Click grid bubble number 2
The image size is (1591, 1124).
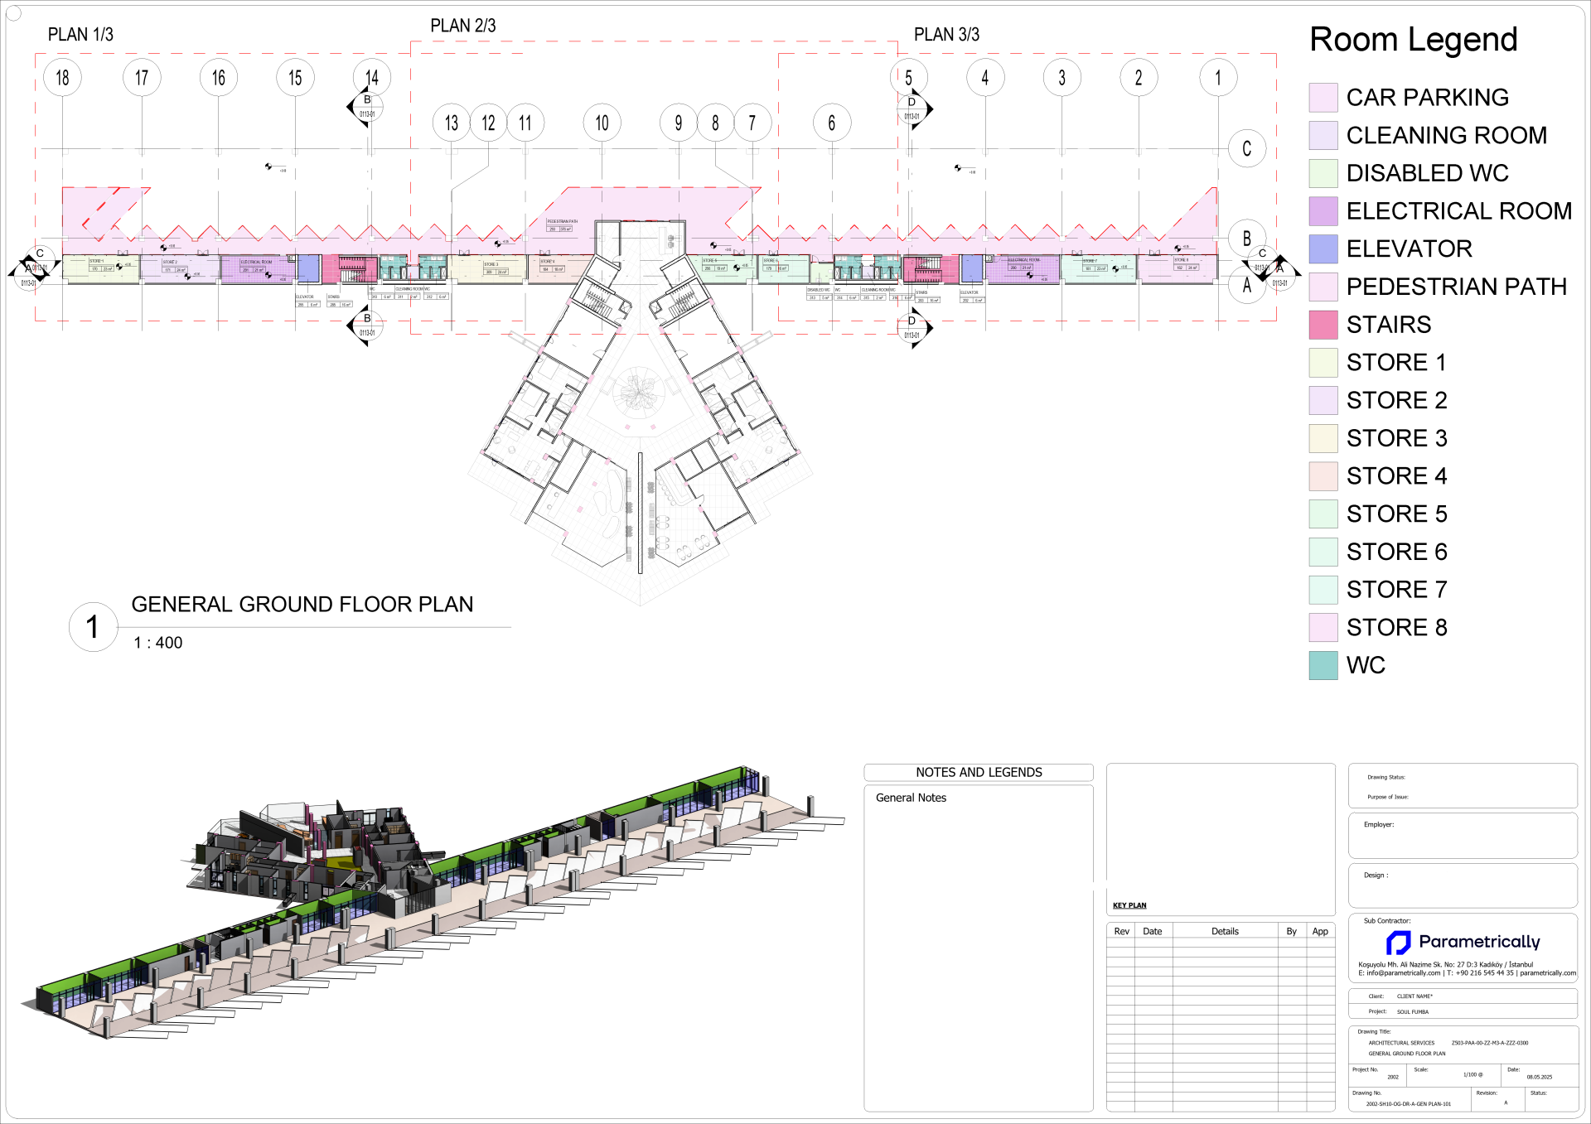coord(1139,78)
